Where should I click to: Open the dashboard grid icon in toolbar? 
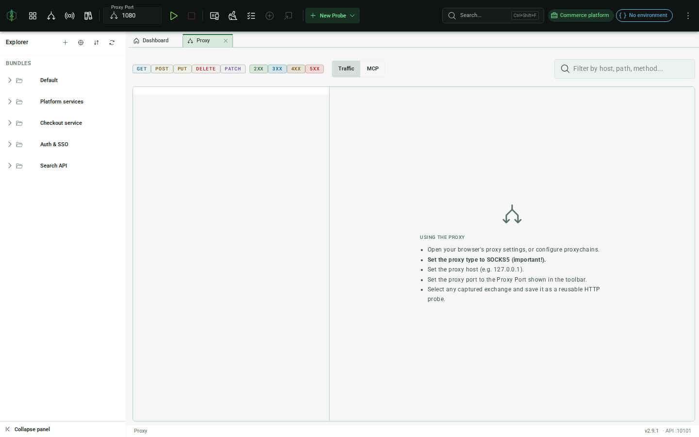point(33,16)
